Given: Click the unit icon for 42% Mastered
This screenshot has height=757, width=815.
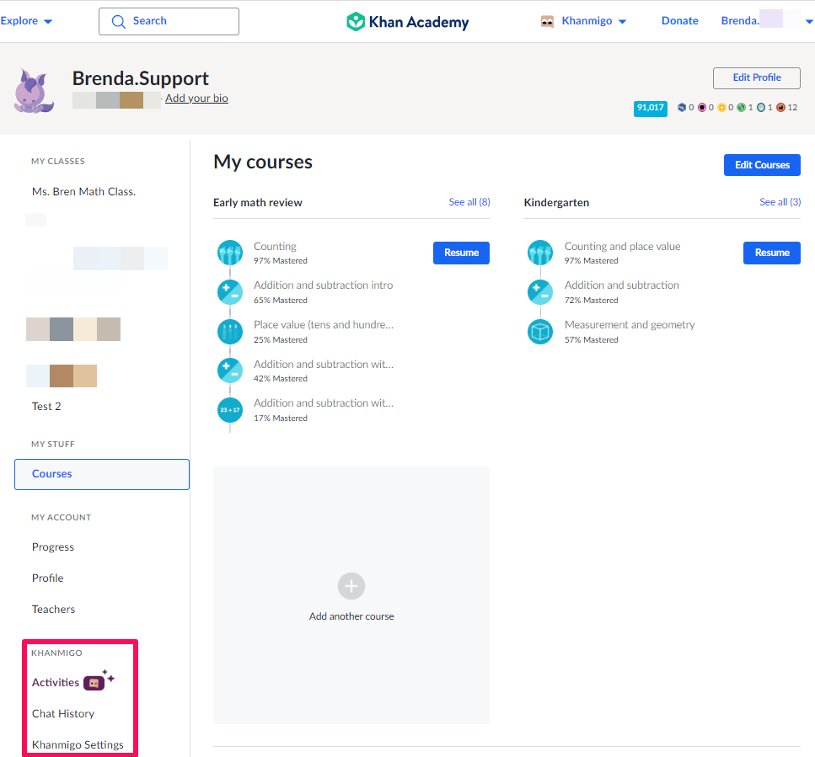Looking at the screenshot, I should (x=230, y=371).
